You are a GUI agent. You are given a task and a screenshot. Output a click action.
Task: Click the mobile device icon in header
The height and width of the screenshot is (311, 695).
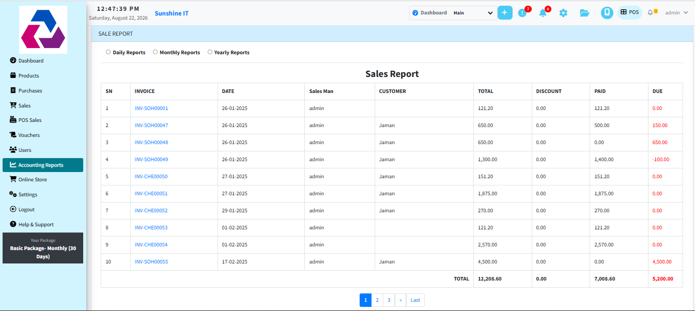pyautogui.click(x=607, y=12)
